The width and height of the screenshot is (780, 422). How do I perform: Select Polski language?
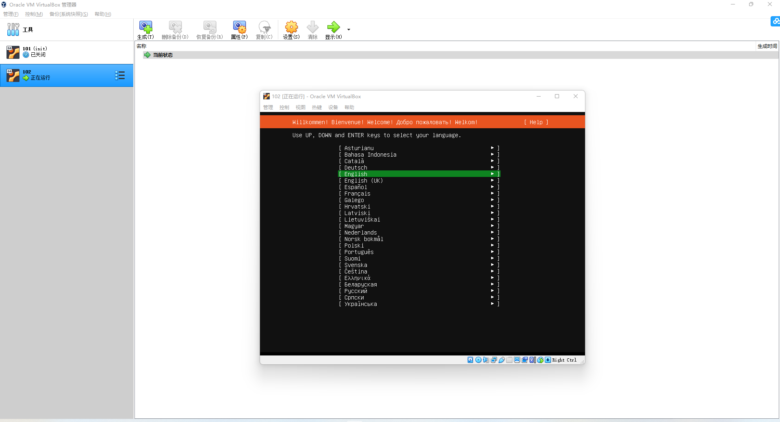(x=419, y=245)
